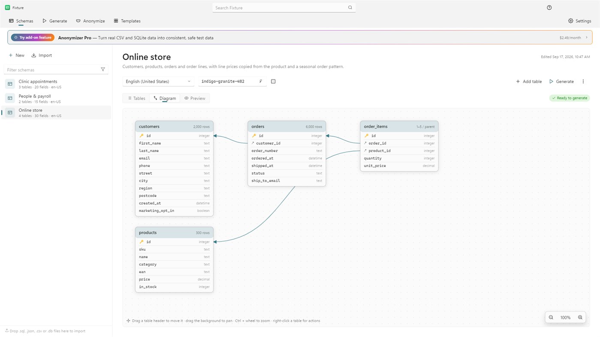Click the zoom in magnifier icon

point(580,317)
